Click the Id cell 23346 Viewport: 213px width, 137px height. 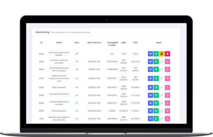(41, 88)
